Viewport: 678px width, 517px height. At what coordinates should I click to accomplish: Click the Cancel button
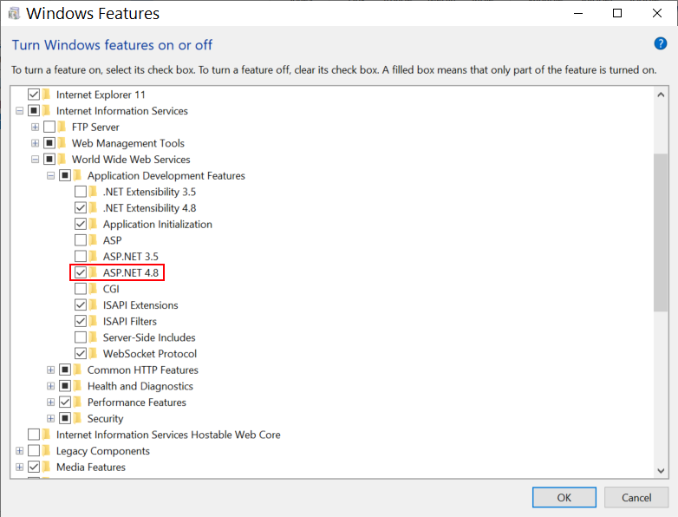tap(636, 498)
